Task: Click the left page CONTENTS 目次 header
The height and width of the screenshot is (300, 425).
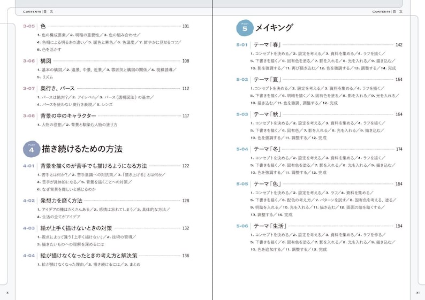Action: coord(38,12)
